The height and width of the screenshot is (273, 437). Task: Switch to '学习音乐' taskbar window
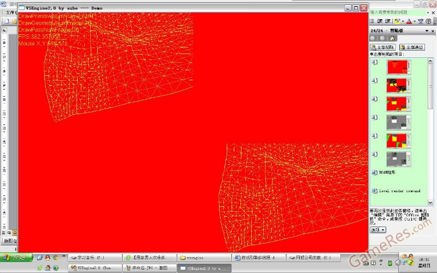point(95,258)
